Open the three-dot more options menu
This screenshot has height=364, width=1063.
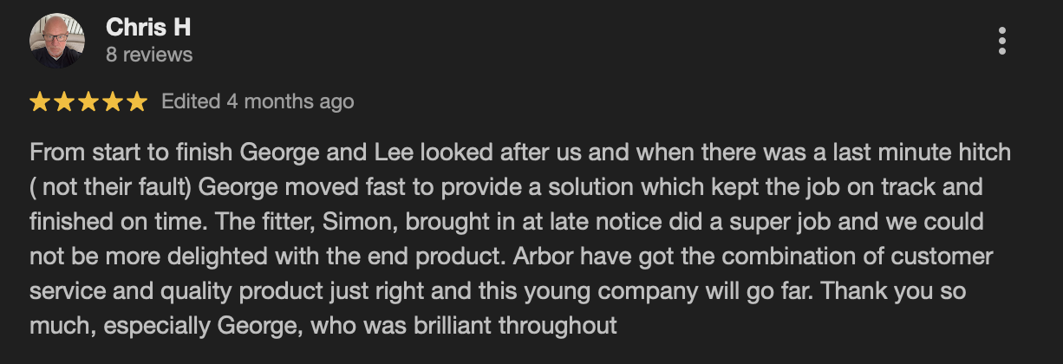[x=1002, y=41]
